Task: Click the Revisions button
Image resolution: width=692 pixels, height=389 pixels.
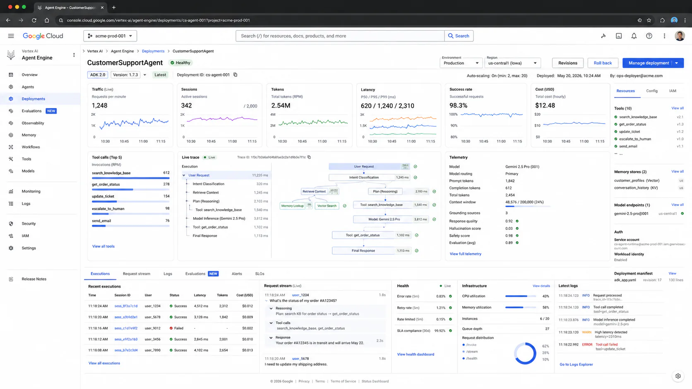Action: point(567,63)
